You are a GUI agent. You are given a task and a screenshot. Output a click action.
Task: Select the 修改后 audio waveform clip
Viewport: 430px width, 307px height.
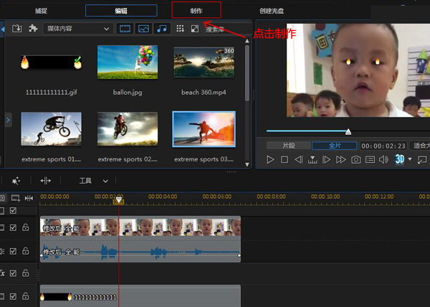pyautogui.click(x=140, y=251)
